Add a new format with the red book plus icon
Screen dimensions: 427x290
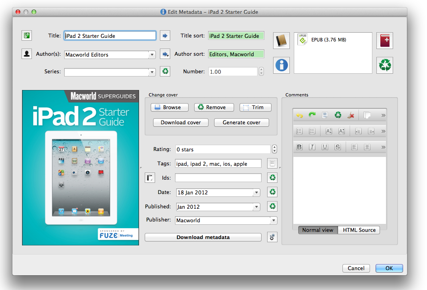pyautogui.click(x=384, y=41)
